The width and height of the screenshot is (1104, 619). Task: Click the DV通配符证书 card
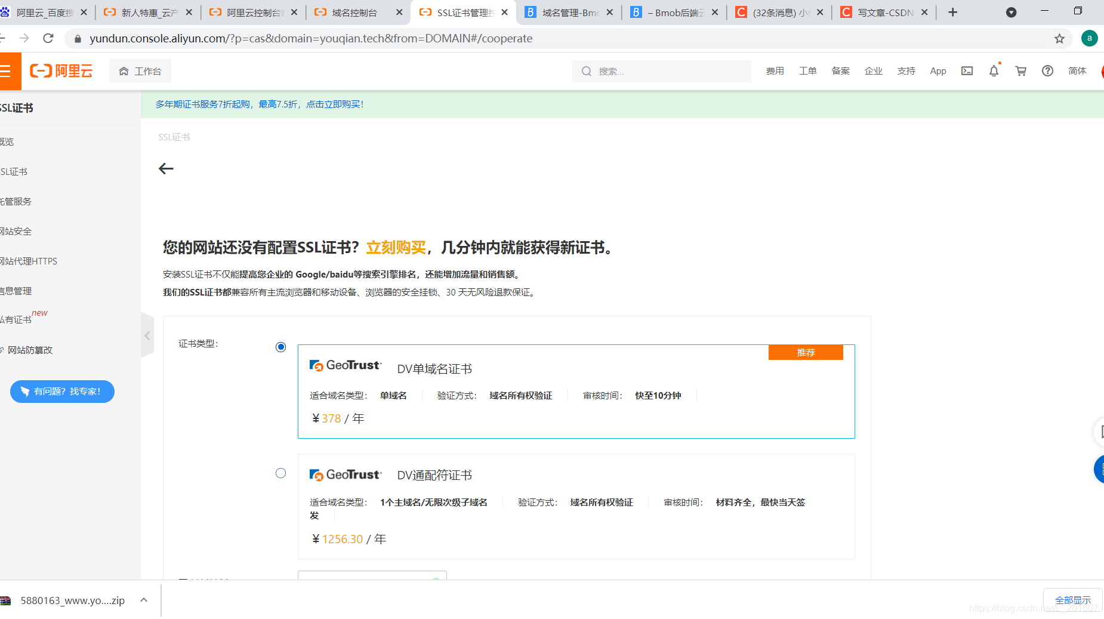tap(576, 507)
